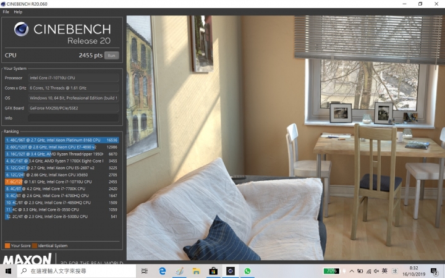Select ranking row 9 Intel Core i7-6700HQ
The image size is (445, 278).
[x=62, y=196]
